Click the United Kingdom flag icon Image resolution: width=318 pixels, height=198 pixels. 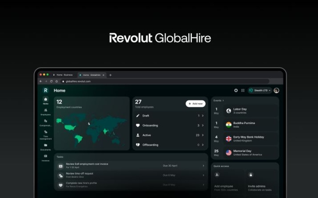[229, 139]
